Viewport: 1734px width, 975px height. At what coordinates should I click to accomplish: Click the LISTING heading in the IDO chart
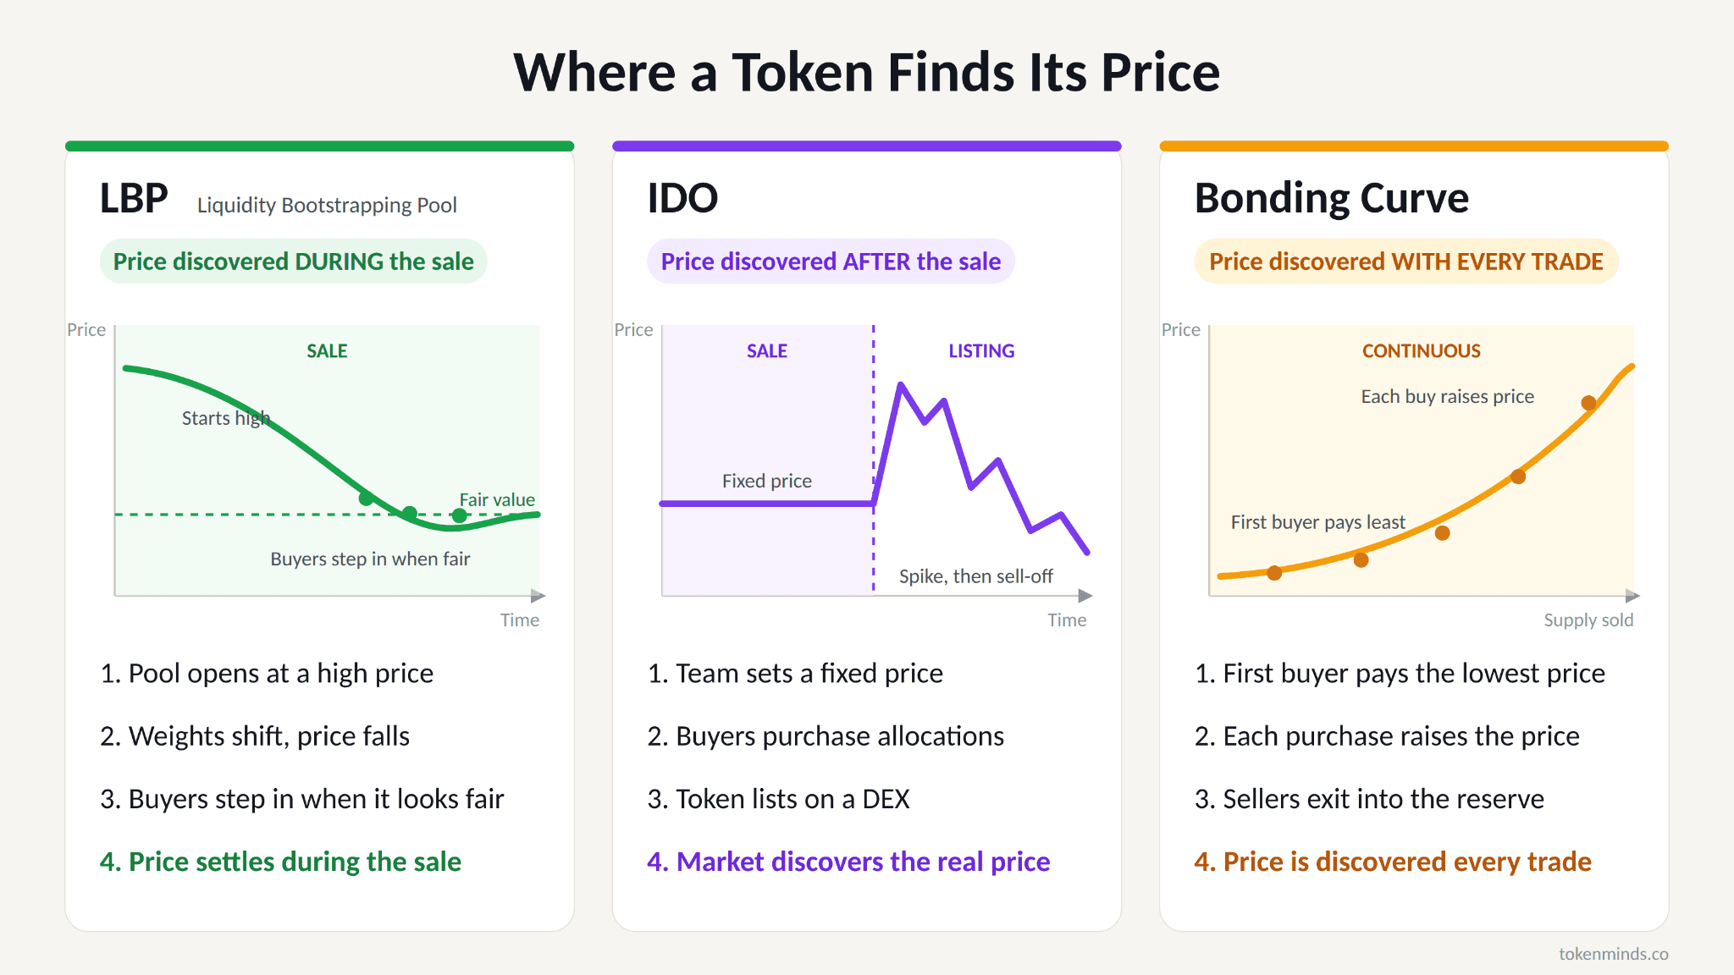point(981,350)
